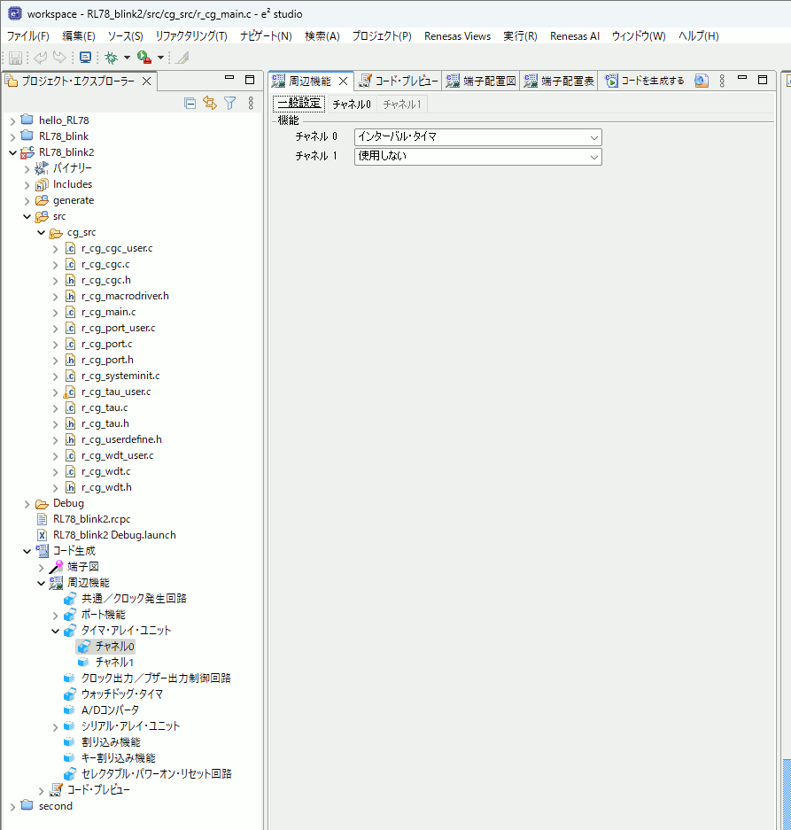Click the icon right of コードを生成する
Viewport: 791px width, 830px height.
coord(702,81)
